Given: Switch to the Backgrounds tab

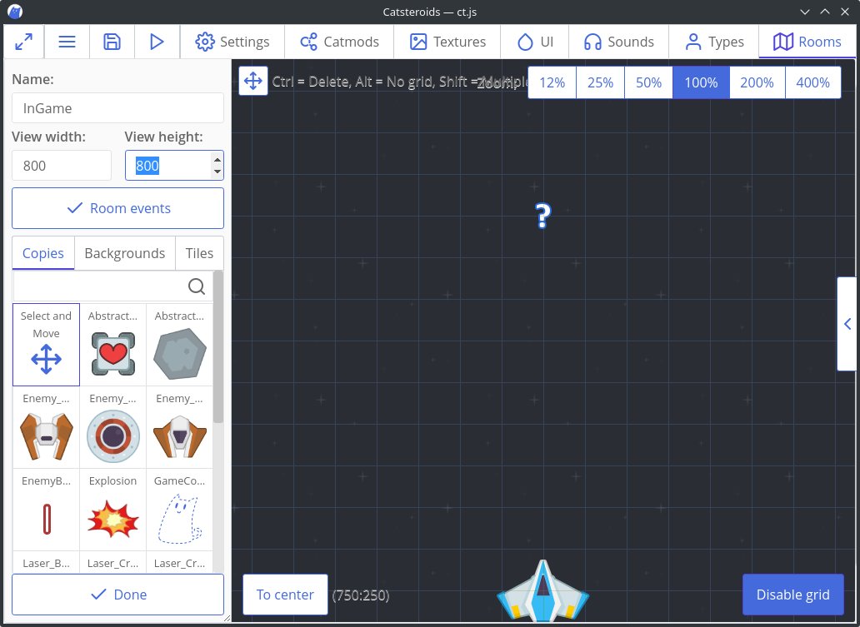Looking at the screenshot, I should click(x=124, y=253).
